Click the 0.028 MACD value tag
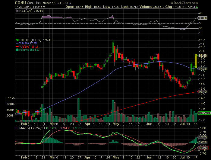211x160 pixels. pyautogui.click(x=203, y=142)
